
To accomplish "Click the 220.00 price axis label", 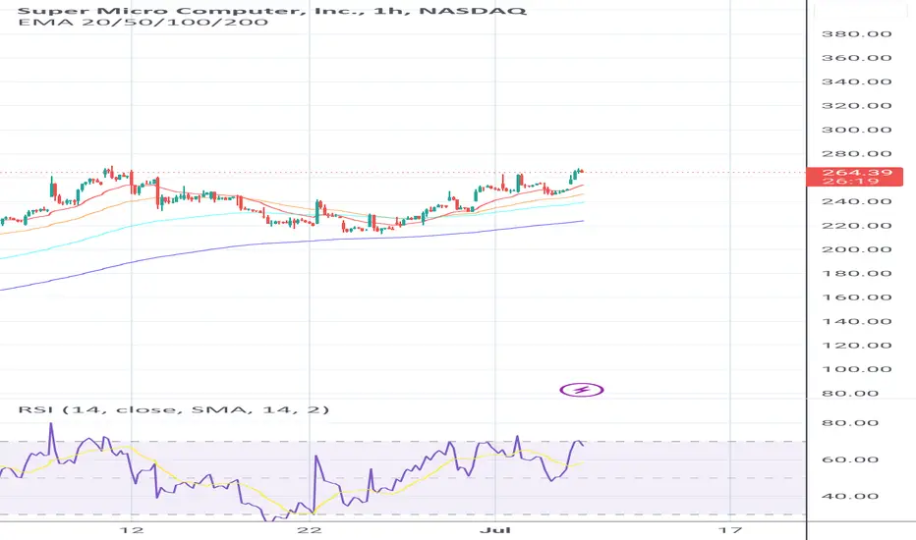I will [x=856, y=226].
